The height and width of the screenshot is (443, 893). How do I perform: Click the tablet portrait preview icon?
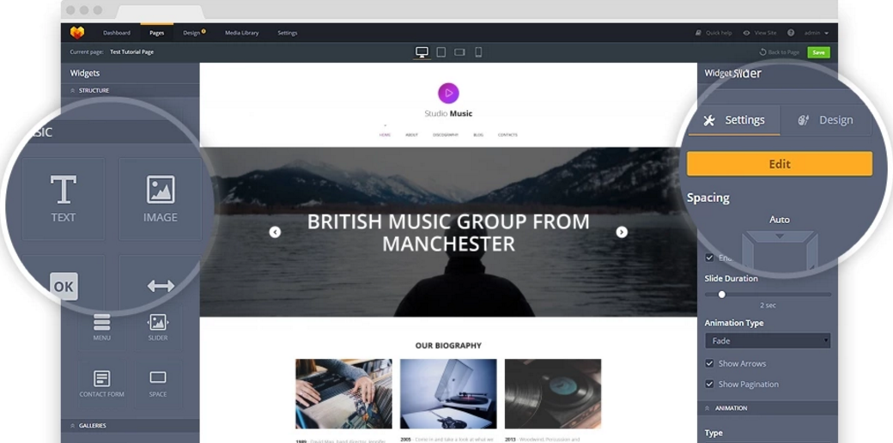(x=440, y=52)
